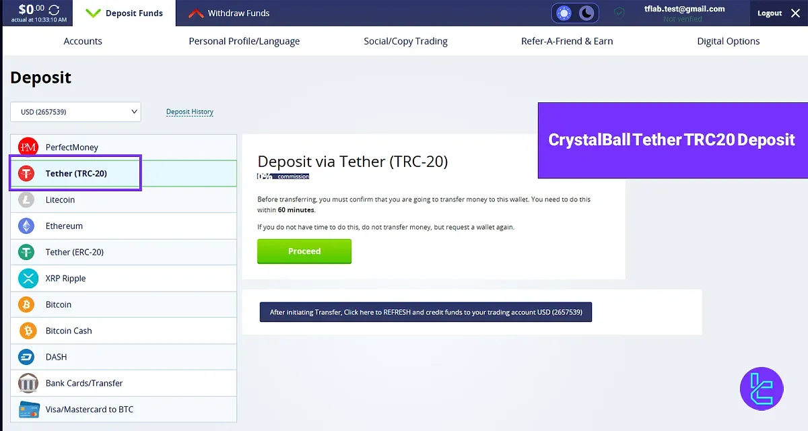Click the Bitcoin coin icon
Viewport: 808px width, 431px height.
[27, 304]
